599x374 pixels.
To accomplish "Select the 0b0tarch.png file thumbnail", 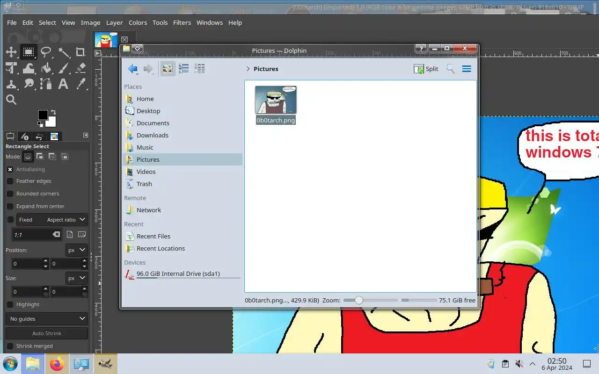I will tap(276, 100).
